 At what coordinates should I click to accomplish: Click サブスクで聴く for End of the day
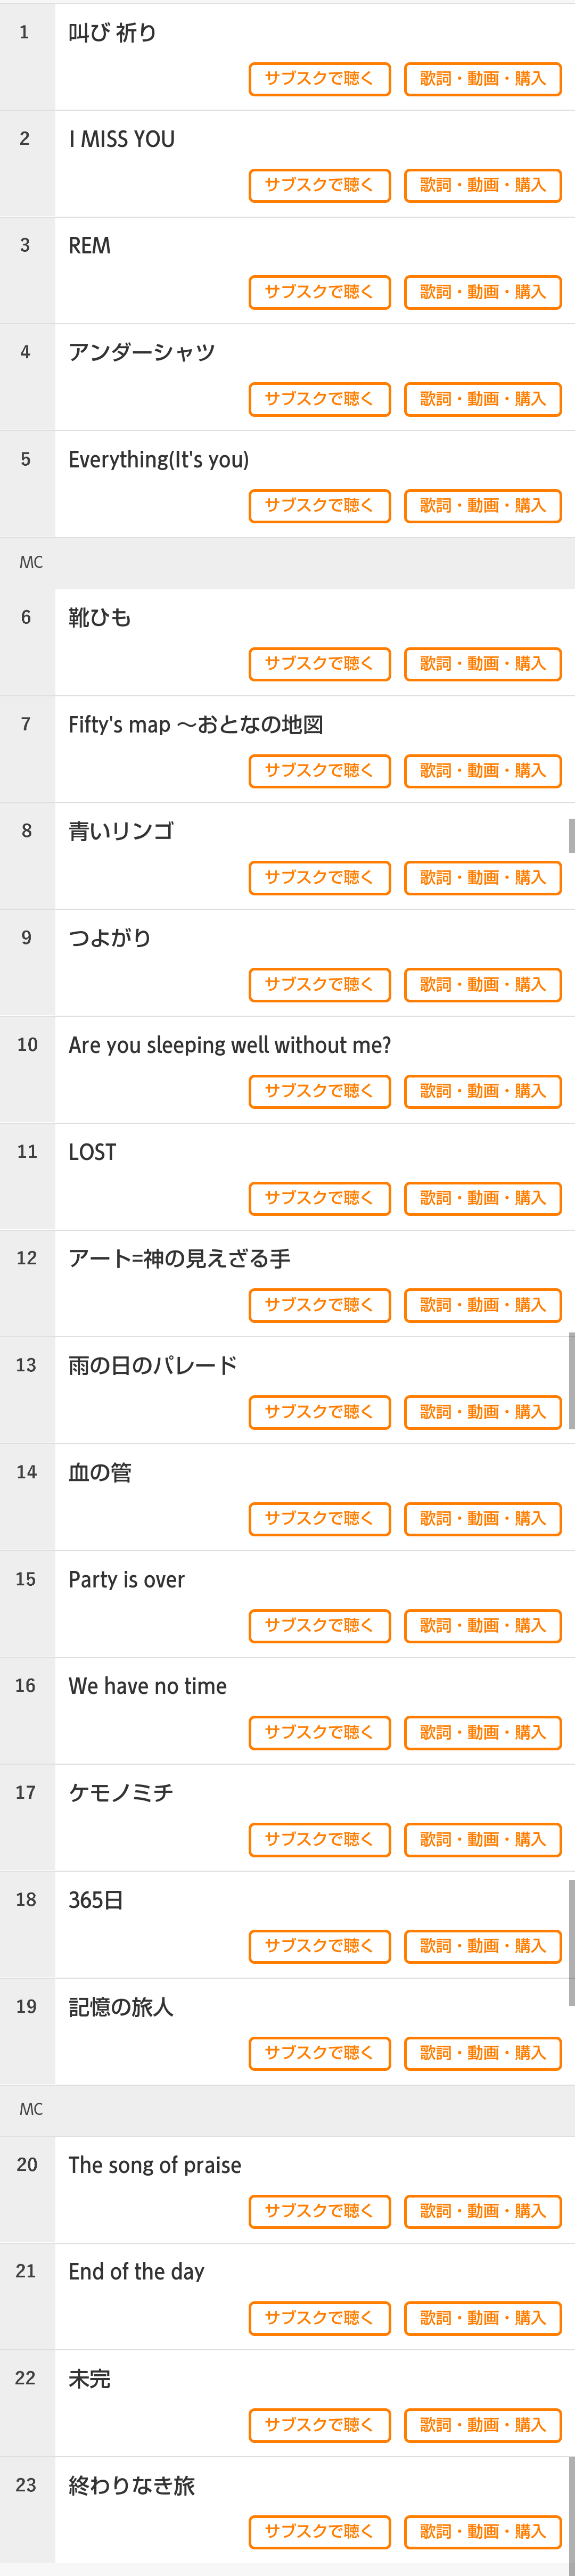pyautogui.click(x=319, y=2318)
